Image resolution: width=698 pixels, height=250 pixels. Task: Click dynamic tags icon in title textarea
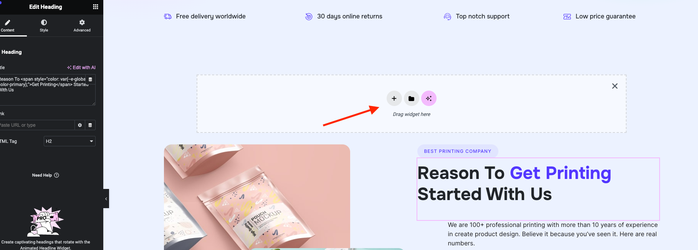91,79
